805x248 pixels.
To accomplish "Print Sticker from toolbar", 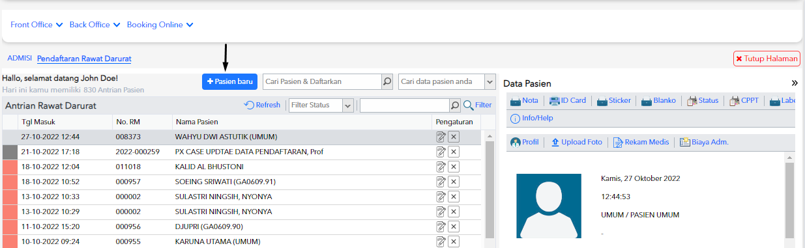I will pyautogui.click(x=614, y=101).
